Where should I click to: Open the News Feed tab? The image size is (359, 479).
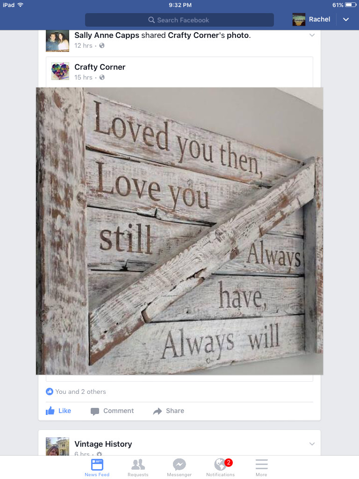point(97,468)
